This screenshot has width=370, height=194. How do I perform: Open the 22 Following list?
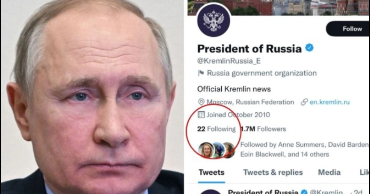pos(216,129)
